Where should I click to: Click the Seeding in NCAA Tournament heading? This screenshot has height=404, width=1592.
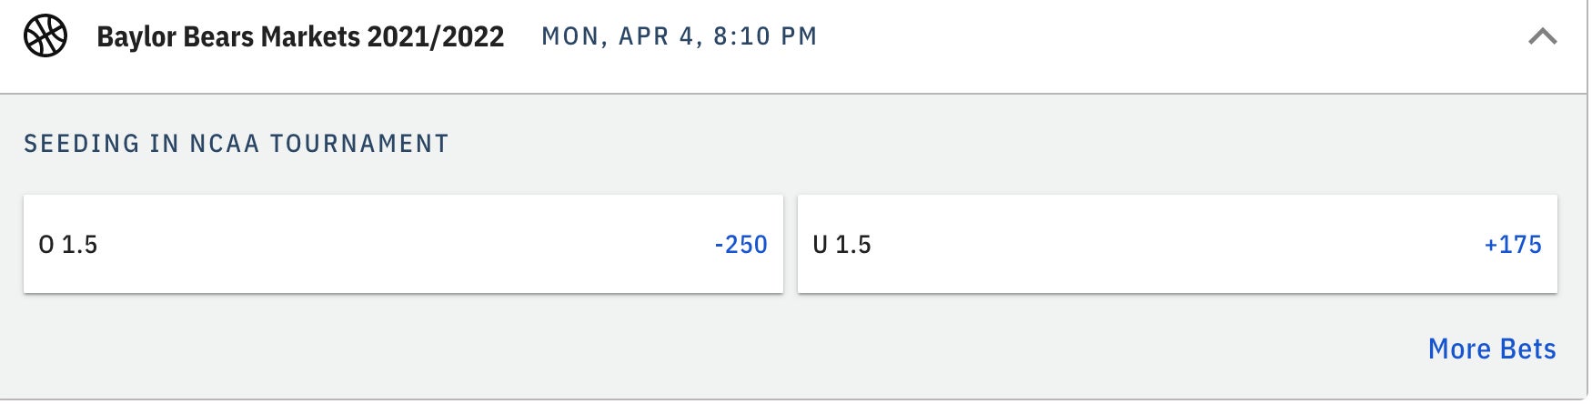point(237,144)
